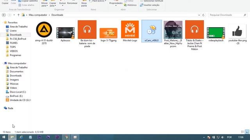Open Vídeos under Meu computador
This screenshot has width=250, height=140.
(11, 88)
